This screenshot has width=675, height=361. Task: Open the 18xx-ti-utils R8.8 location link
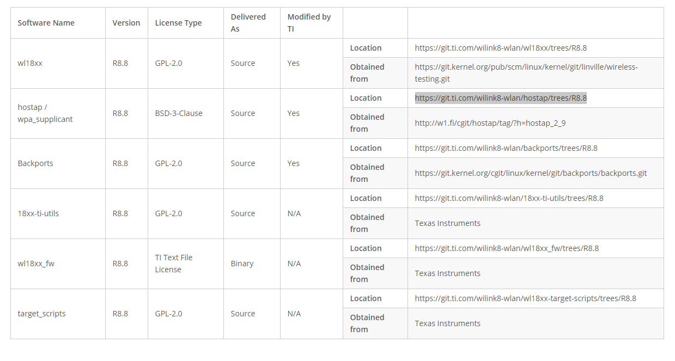(x=509, y=198)
